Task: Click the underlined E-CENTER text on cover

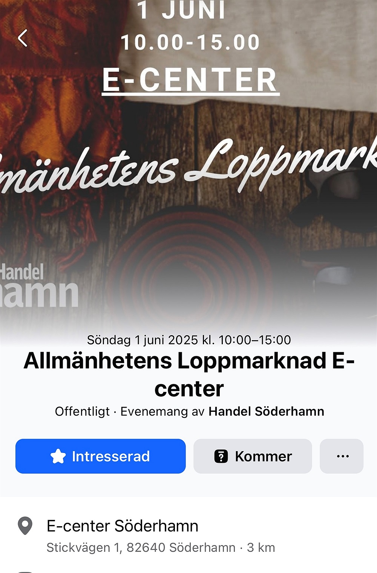Action: (190, 80)
